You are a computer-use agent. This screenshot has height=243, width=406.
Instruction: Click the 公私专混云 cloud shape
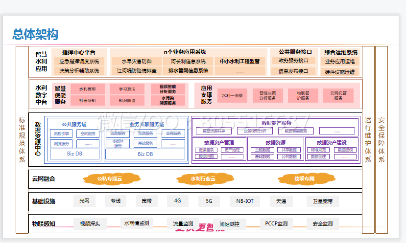coord(111,179)
